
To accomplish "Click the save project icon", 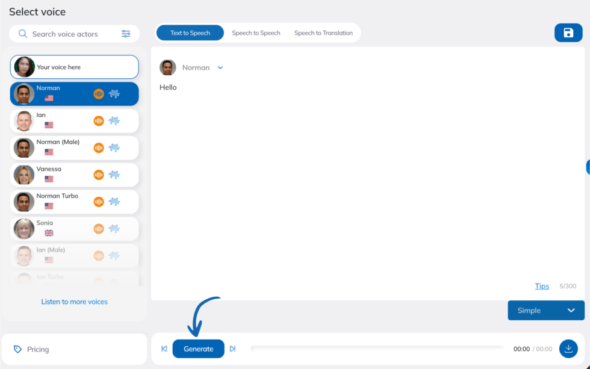I will 568,33.
